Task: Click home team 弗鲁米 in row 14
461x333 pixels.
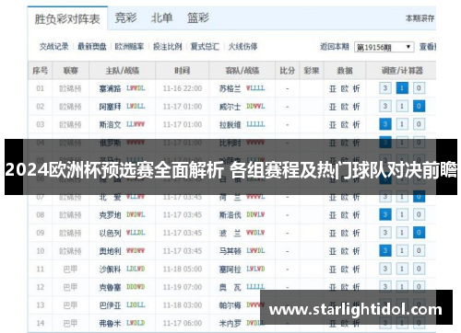Action: (110, 324)
